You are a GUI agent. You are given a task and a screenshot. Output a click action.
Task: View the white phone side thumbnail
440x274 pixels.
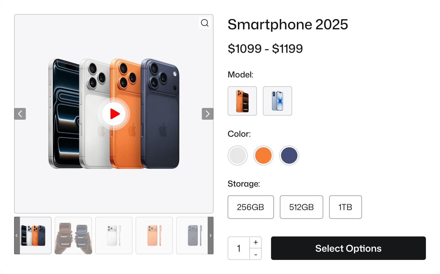[114, 235]
